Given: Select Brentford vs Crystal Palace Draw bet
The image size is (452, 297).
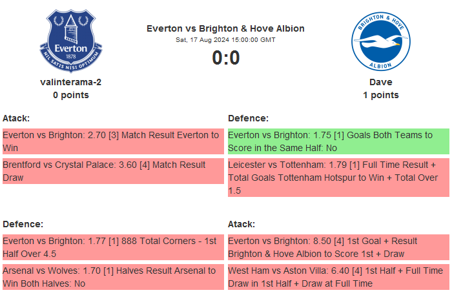Looking at the screenshot, I should point(113,171).
